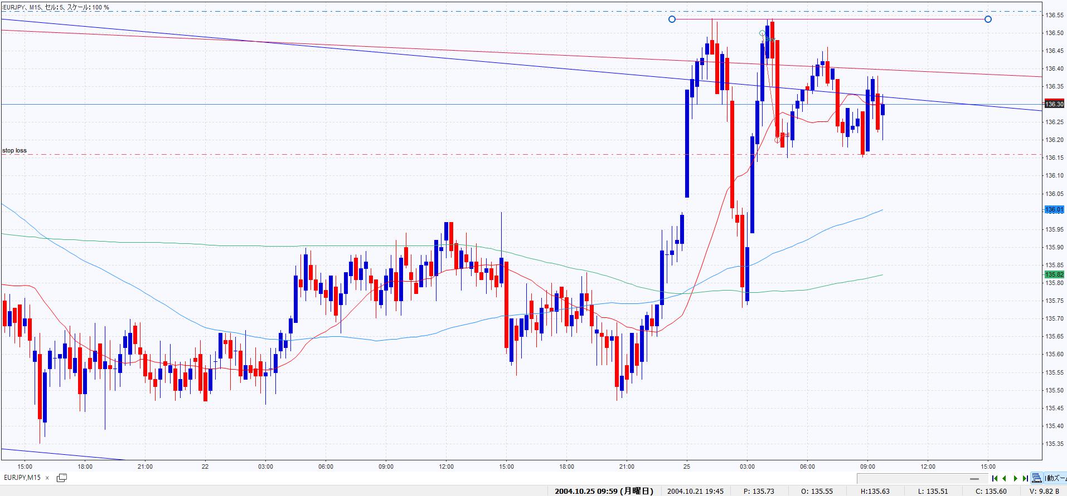Click the 12:00 time axis label on right
1067x496 pixels.
pyautogui.click(x=928, y=466)
